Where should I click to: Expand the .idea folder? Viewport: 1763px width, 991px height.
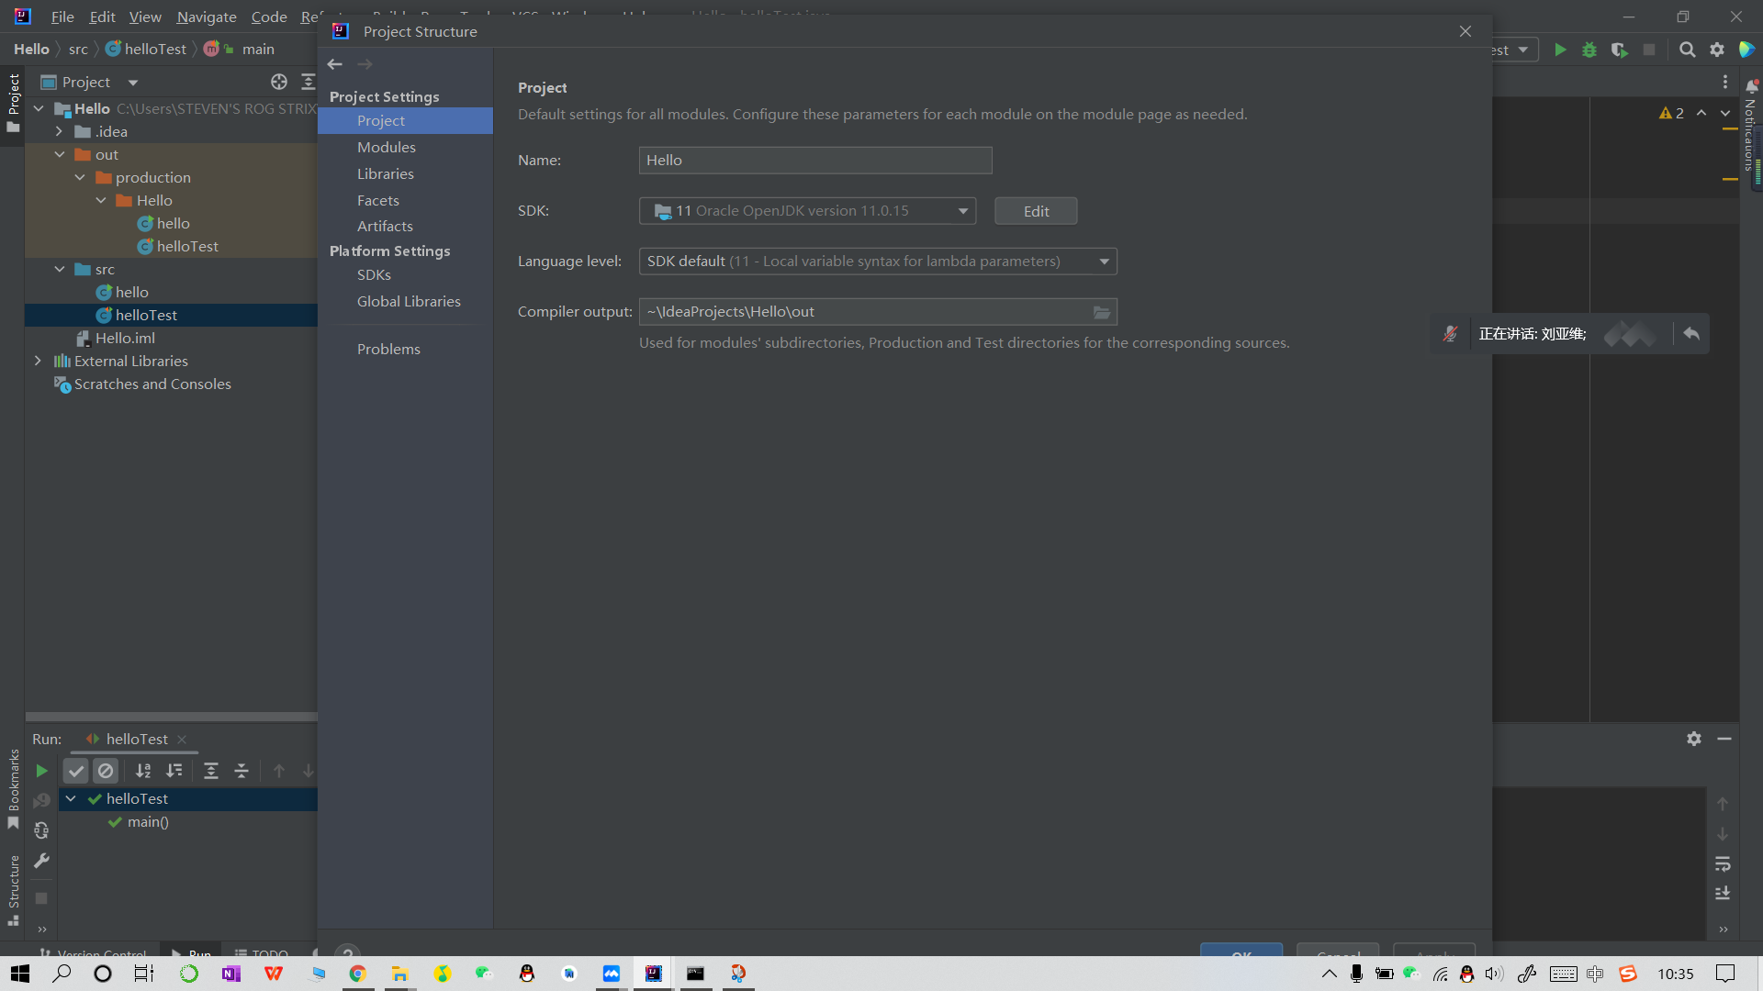[59, 131]
